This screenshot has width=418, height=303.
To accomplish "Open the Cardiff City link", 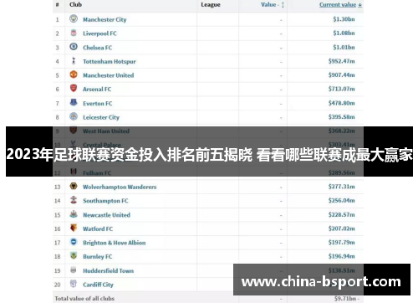I will pos(98,285).
